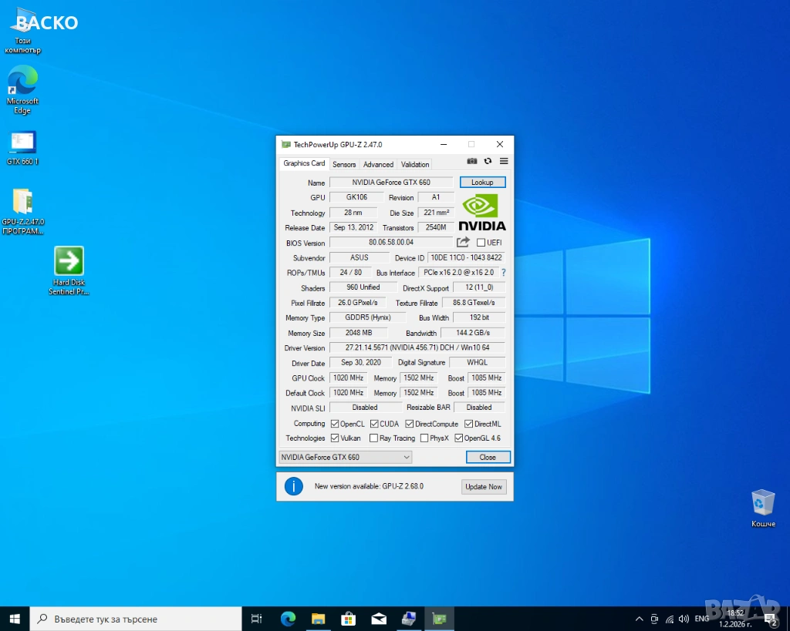Click the Lookup button

click(482, 183)
